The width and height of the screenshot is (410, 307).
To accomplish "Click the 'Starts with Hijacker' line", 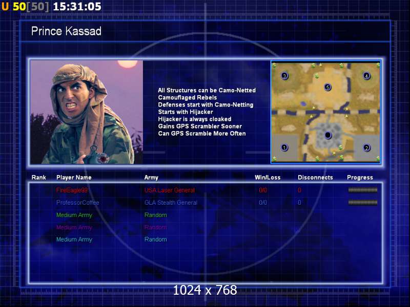I will [186, 112].
